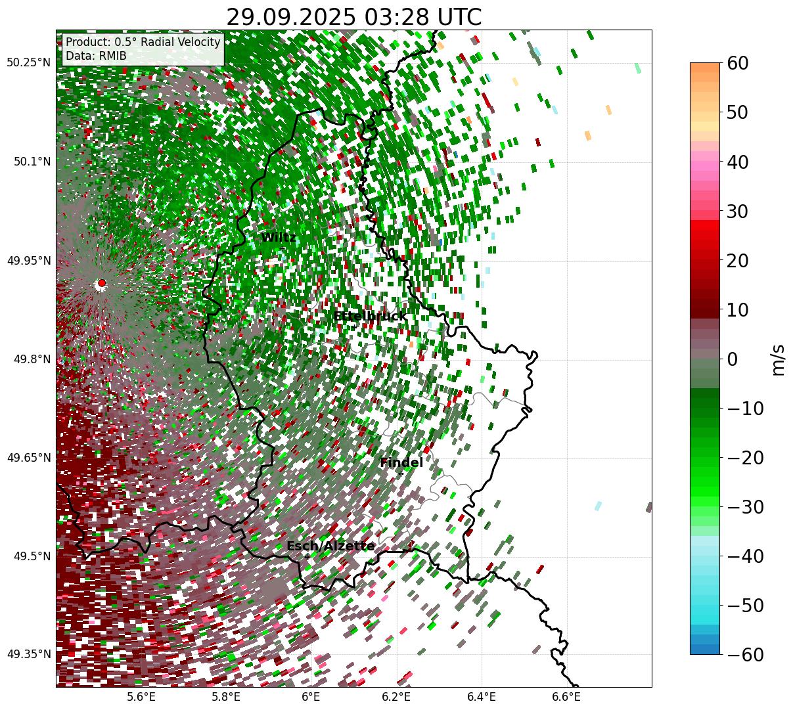
Task: Click the 49.8°N latitude tick label
Action: 32,359
